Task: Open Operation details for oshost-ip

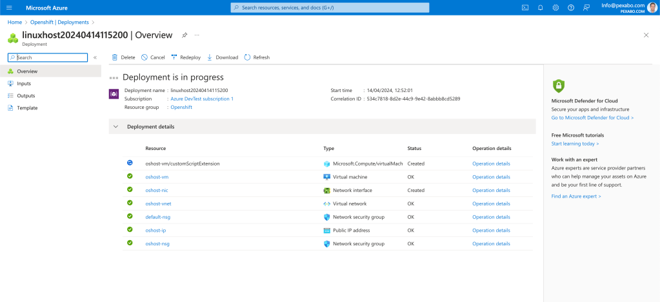Action: [491, 231]
